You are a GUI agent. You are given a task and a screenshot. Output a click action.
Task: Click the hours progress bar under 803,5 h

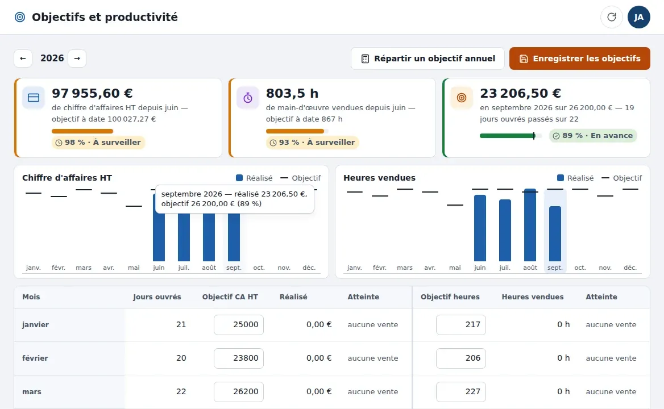pyautogui.click(x=297, y=131)
